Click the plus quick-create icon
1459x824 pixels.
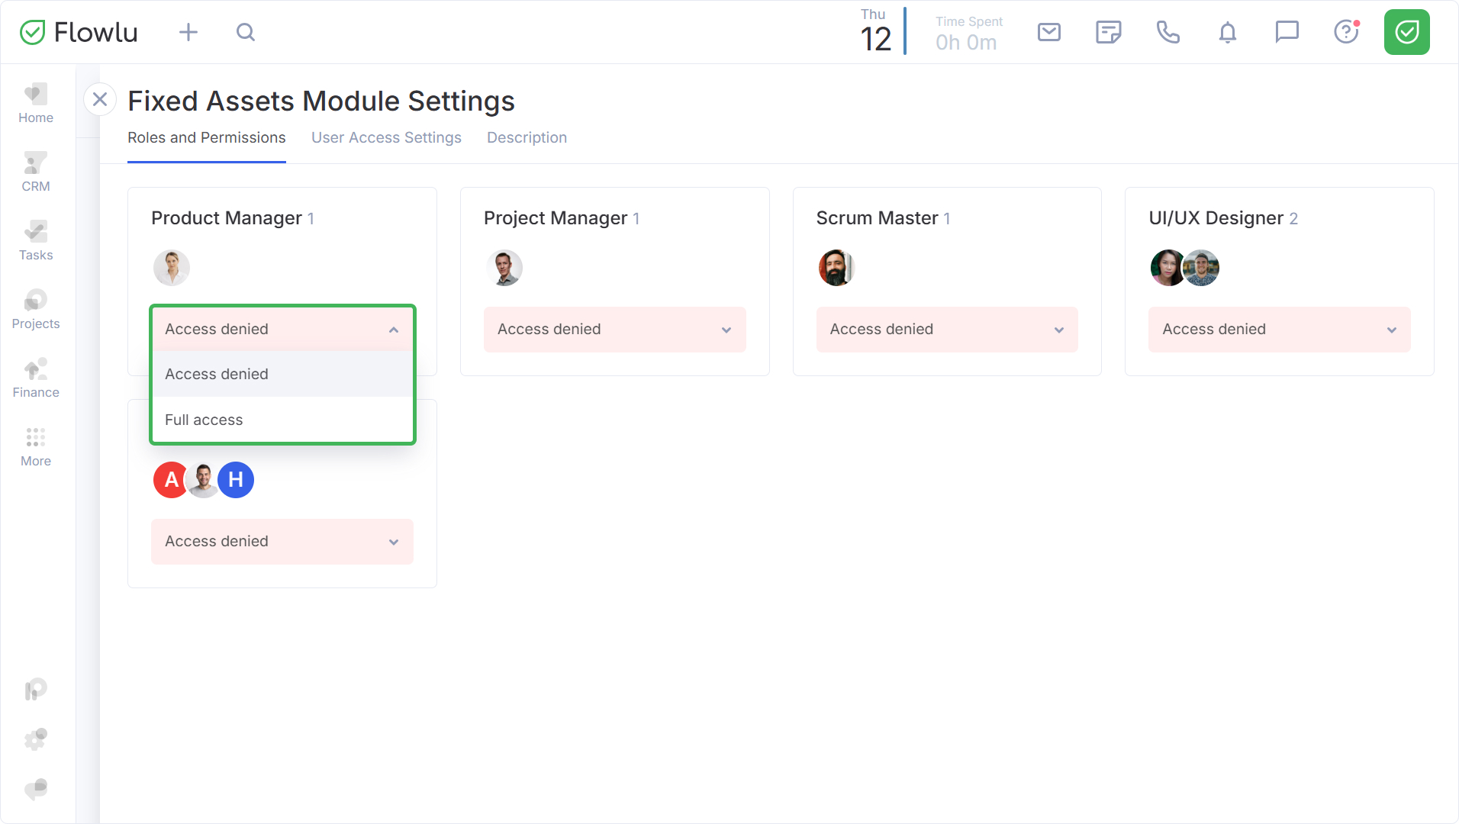pyautogui.click(x=188, y=32)
